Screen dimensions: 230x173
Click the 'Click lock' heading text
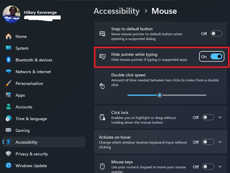tap(120, 112)
